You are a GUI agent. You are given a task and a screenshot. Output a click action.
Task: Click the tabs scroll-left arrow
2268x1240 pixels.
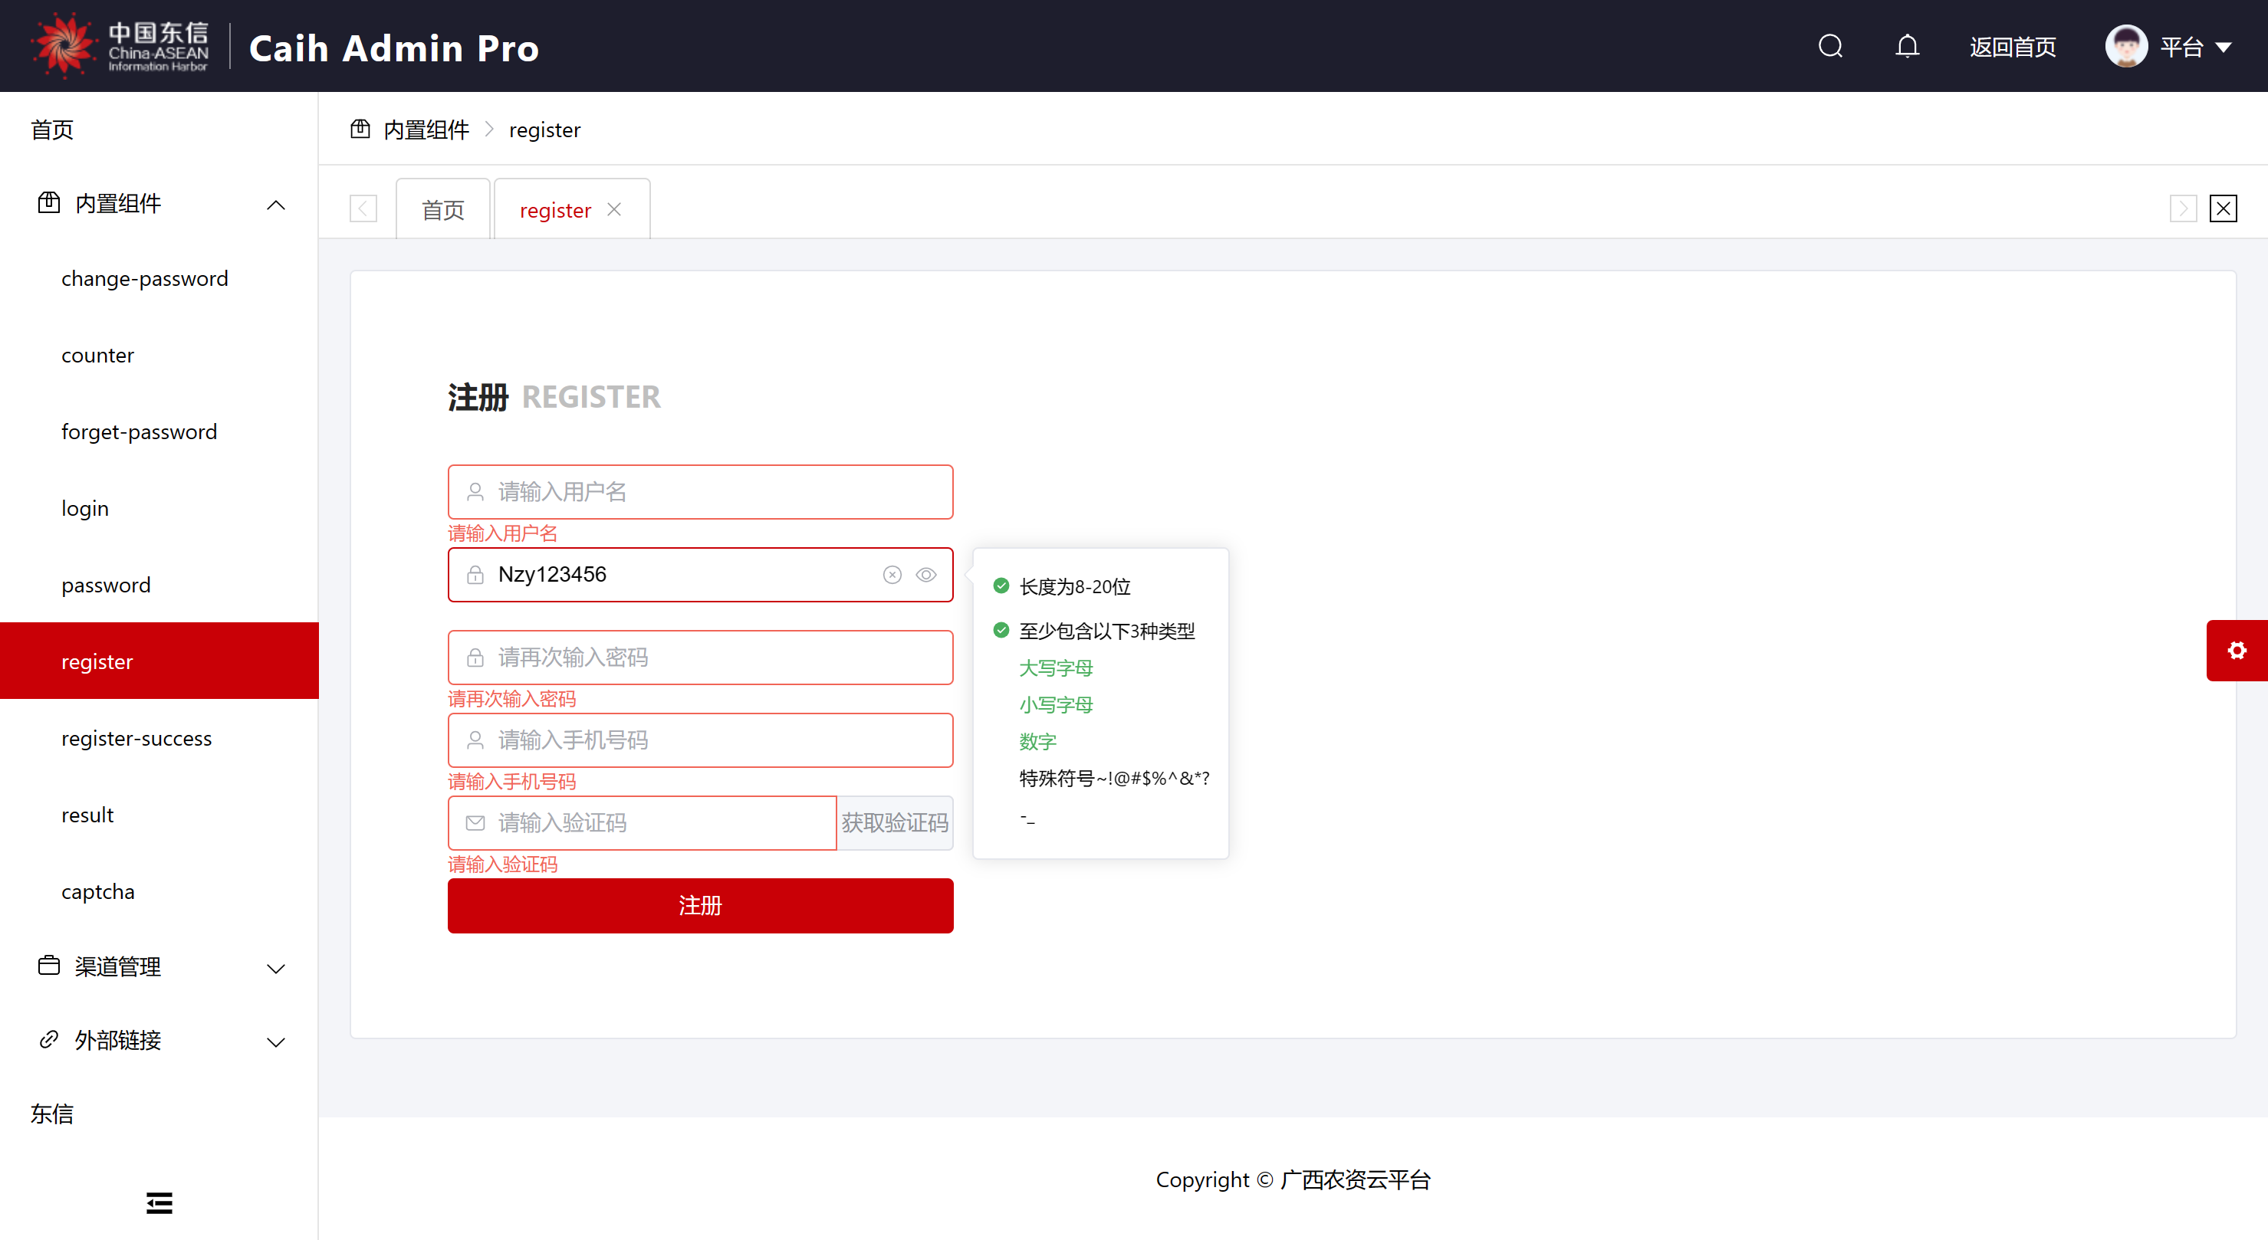363,209
